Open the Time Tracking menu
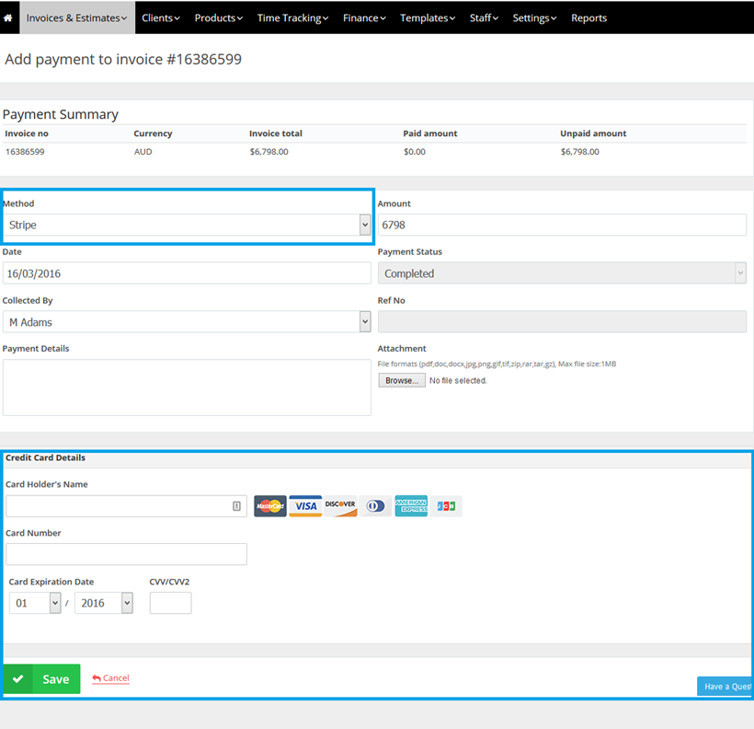Image resolution: width=754 pixels, height=729 pixels. click(x=292, y=17)
